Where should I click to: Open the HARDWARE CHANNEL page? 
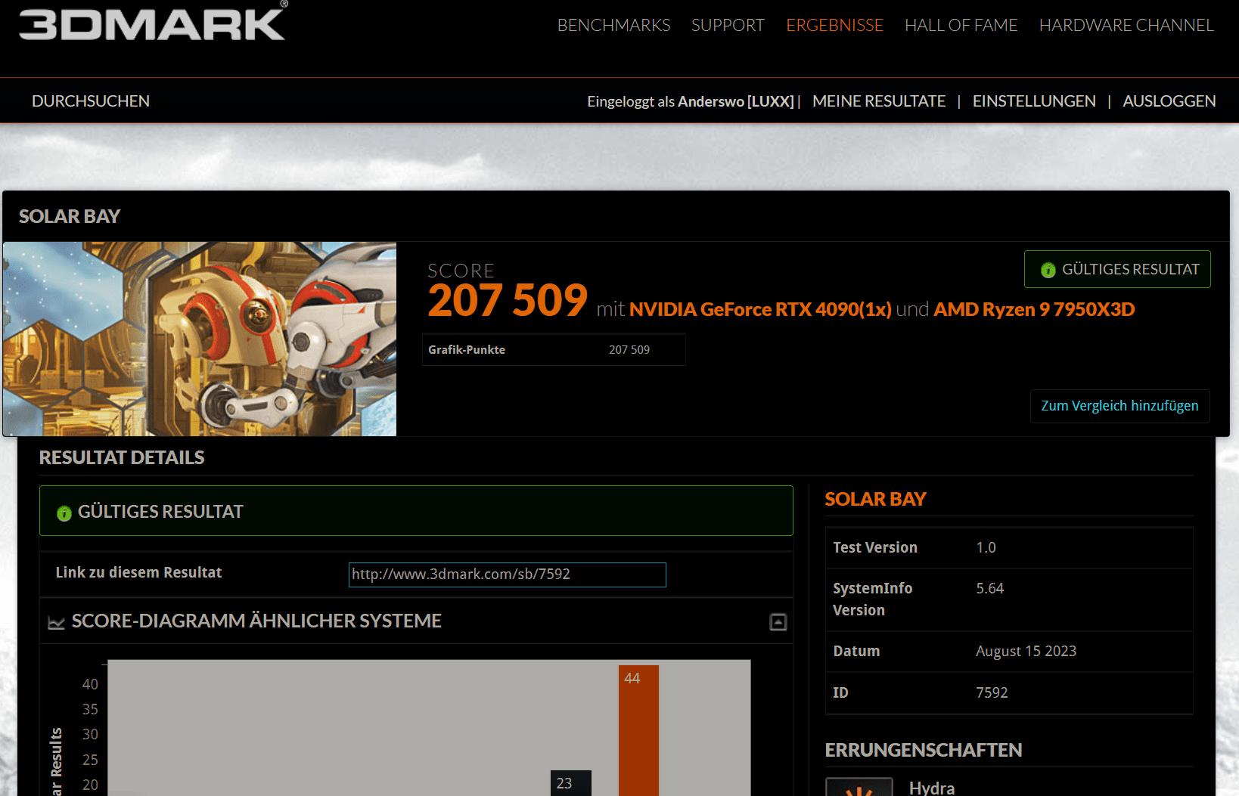(1126, 25)
